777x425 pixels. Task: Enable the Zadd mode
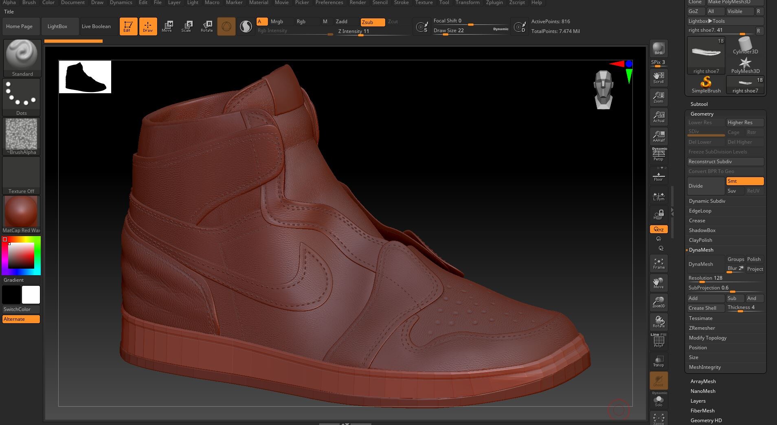(346, 22)
